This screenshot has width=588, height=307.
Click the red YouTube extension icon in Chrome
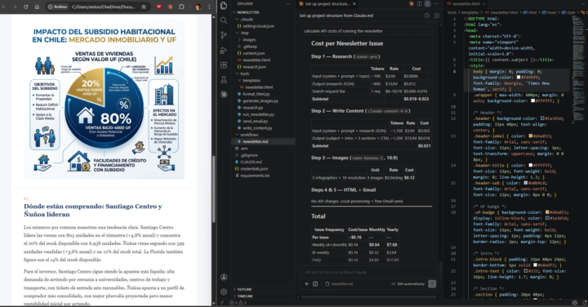click(x=159, y=7)
